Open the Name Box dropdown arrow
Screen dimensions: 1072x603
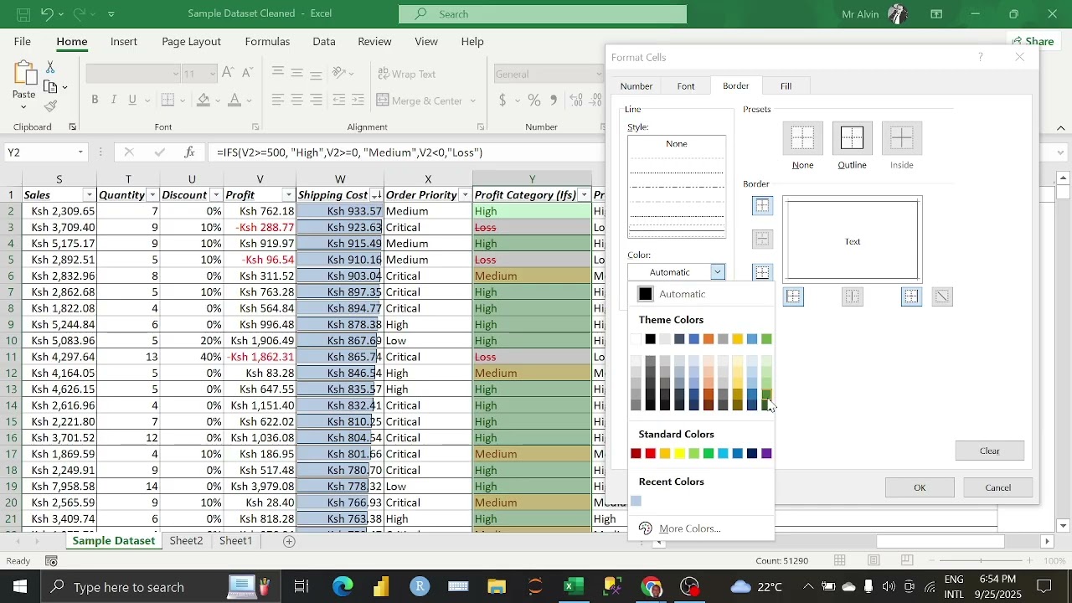pos(80,152)
